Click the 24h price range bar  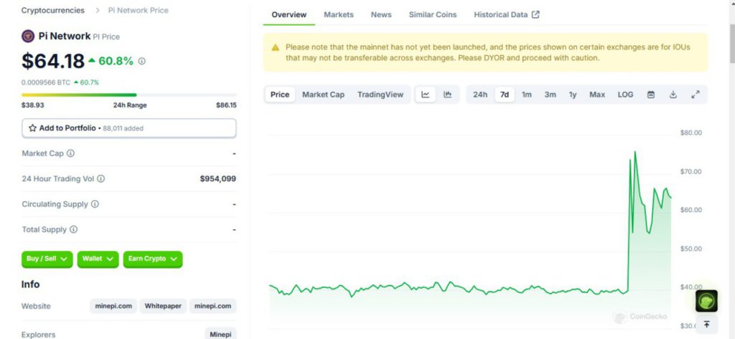click(x=129, y=95)
